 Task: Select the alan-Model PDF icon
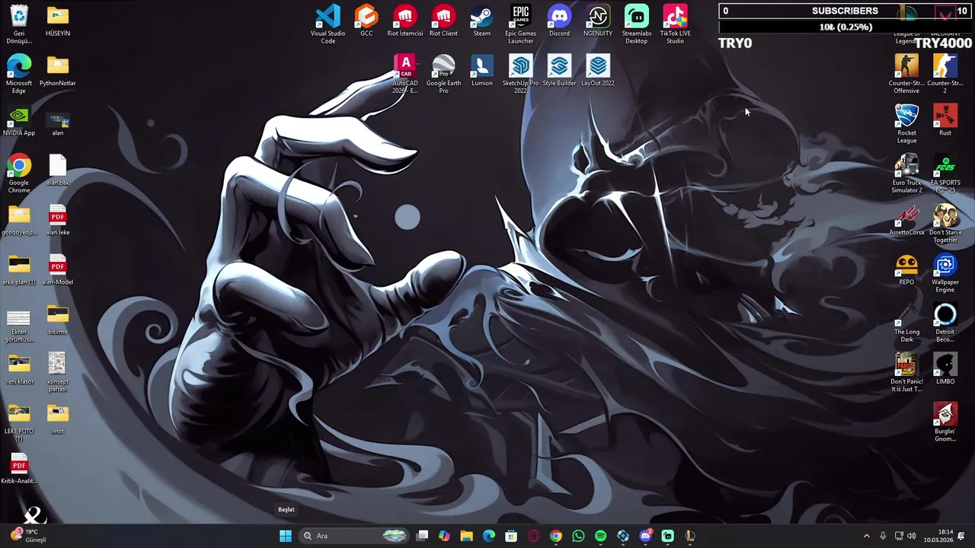(57, 270)
